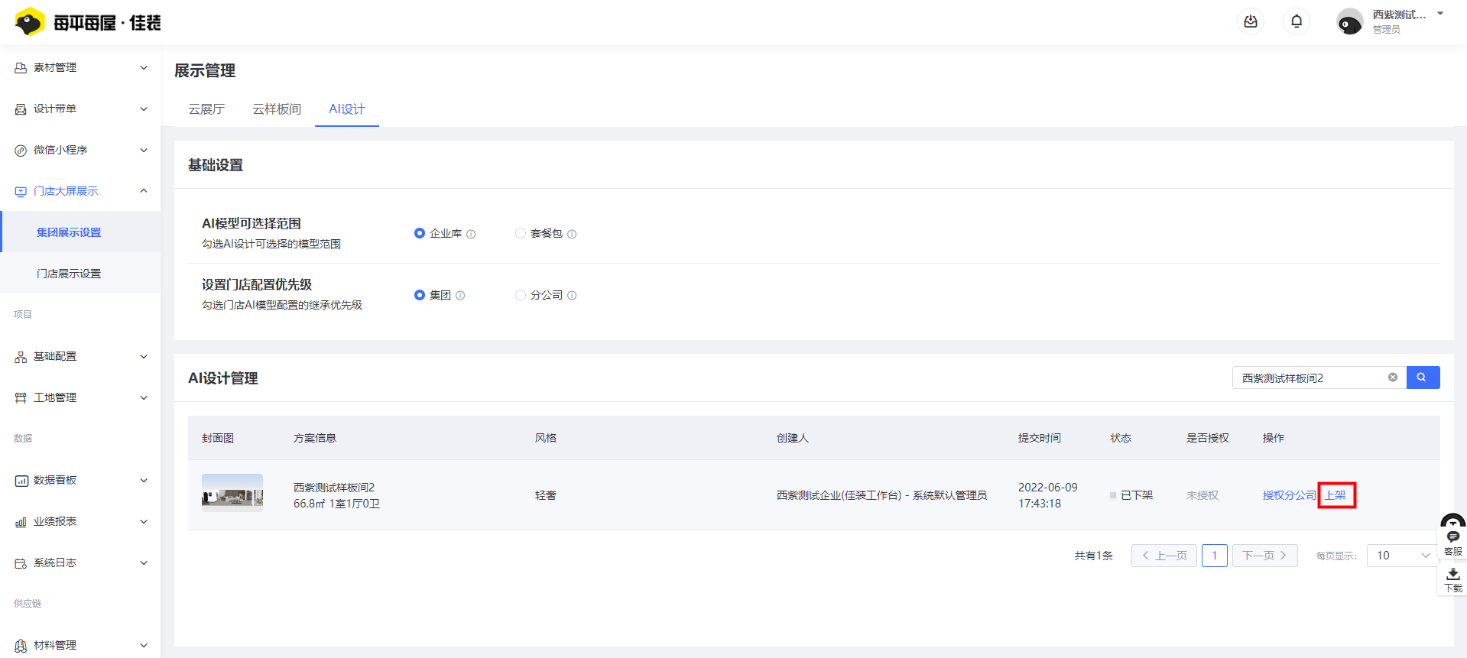Image resolution: width=1467 pixels, height=658 pixels.
Task: Expand the 材料管理 menu chevron
Action: pos(144,646)
